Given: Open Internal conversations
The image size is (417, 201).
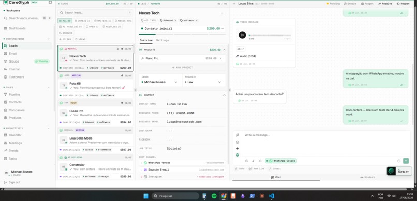Looking at the screenshot, I should [x=14, y=69].
